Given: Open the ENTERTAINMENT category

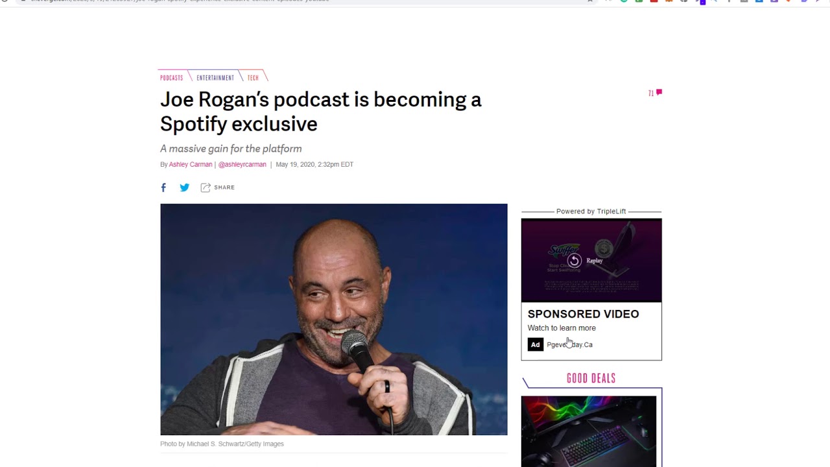Looking at the screenshot, I should click(215, 78).
